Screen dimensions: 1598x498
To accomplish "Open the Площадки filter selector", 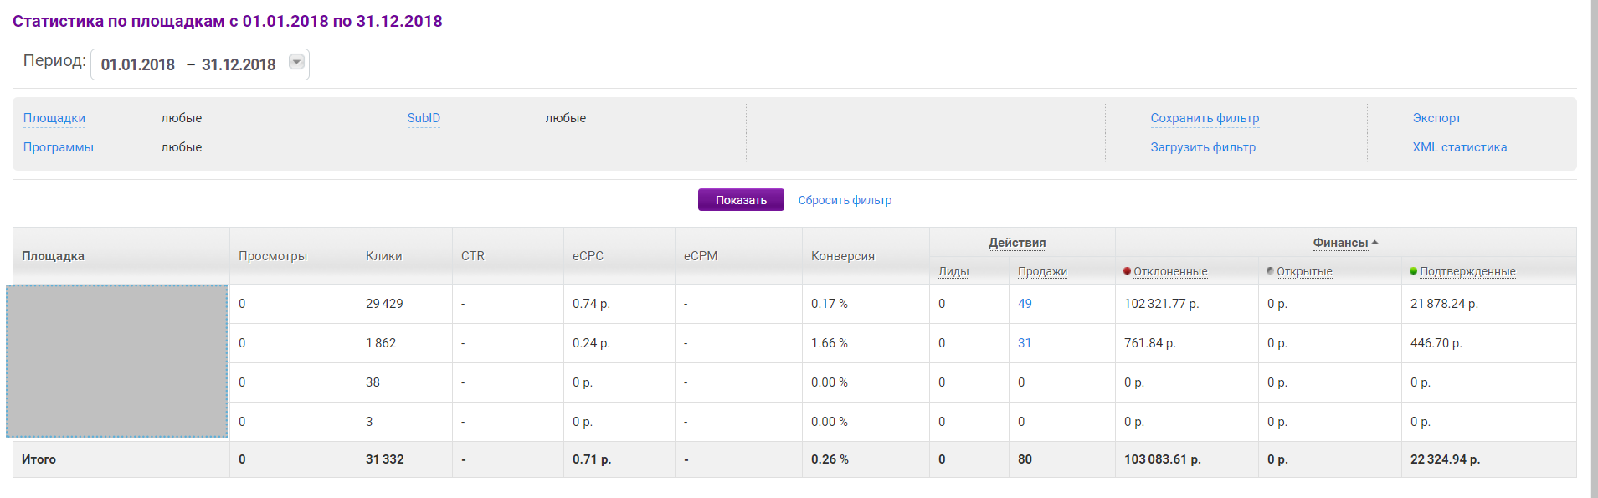I will coord(54,118).
